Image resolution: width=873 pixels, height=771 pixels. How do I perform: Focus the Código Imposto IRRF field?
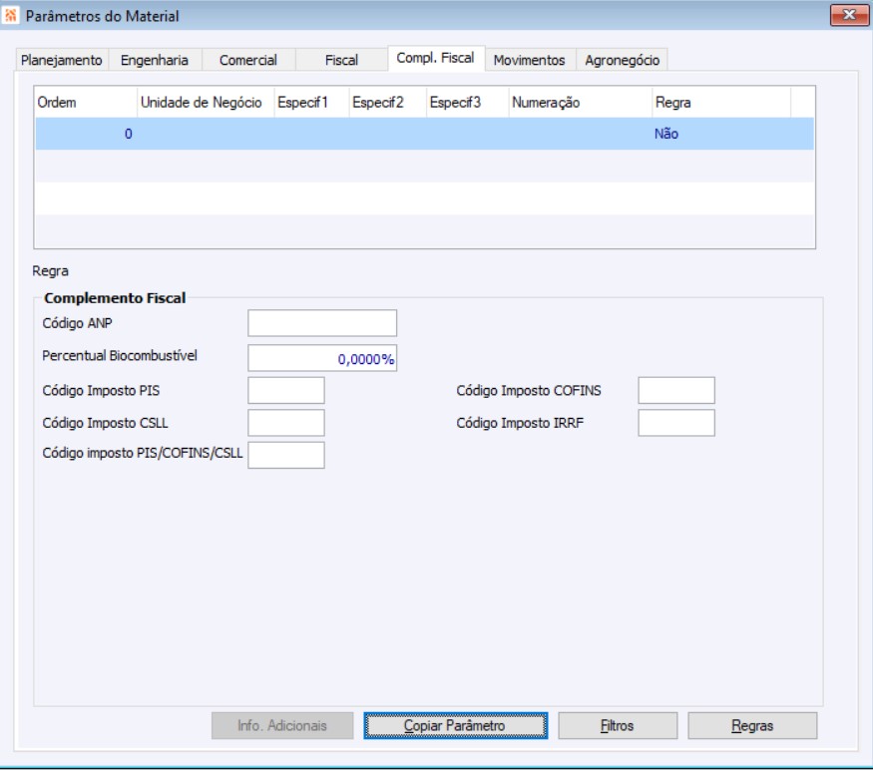pos(676,423)
